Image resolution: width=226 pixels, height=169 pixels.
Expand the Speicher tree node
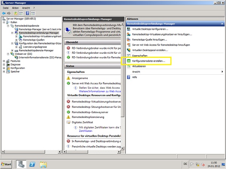point(4,72)
